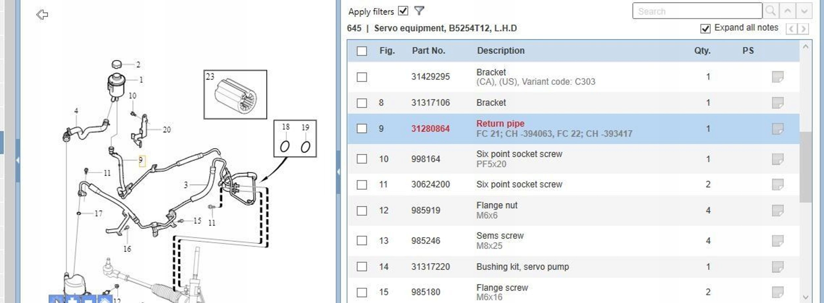Image resolution: width=824 pixels, height=303 pixels.
Task: Tick the checkbox for part 31317106
Action: pos(362,103)
